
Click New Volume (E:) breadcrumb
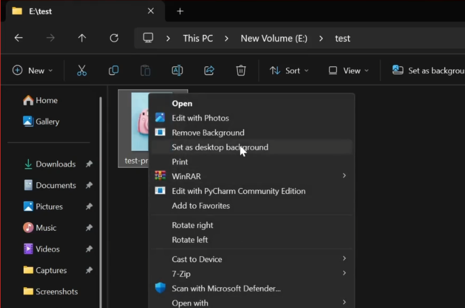point(274,38)
